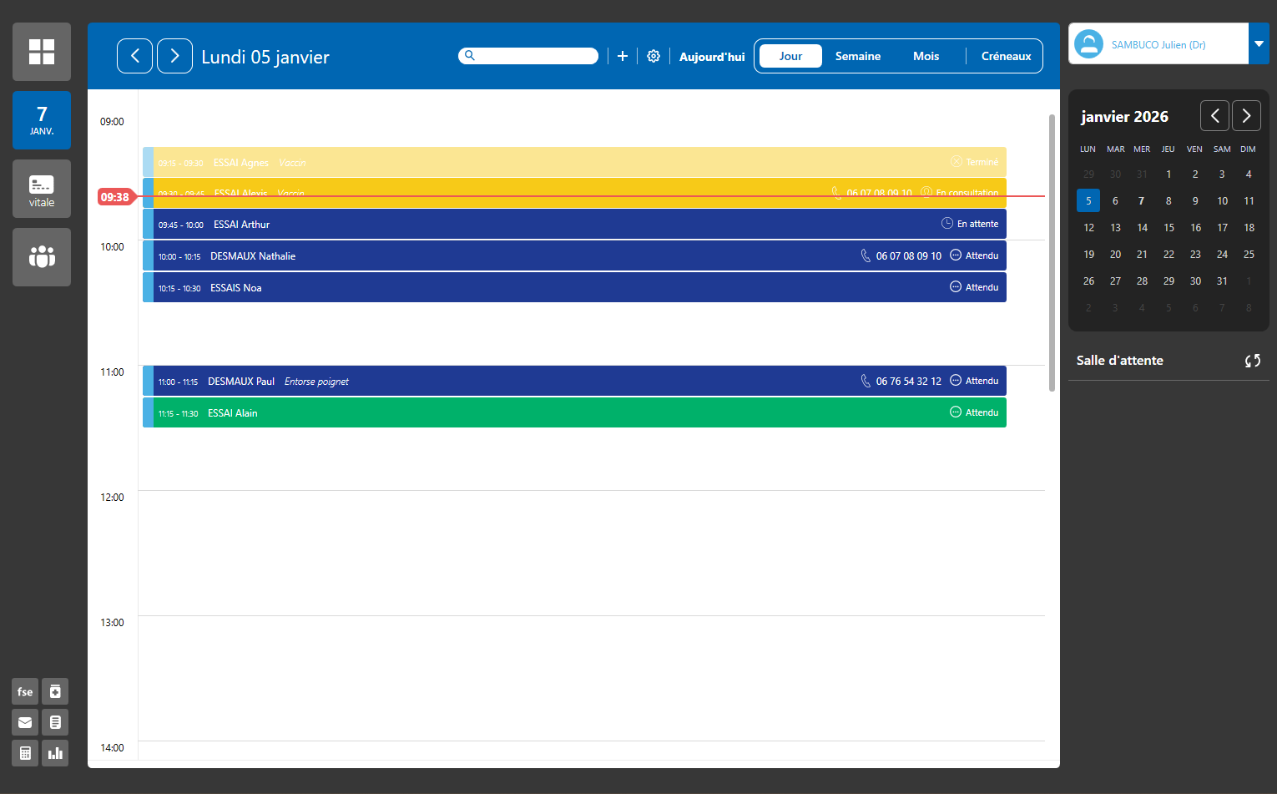1277x794 pixels.
Task: Open the mail envelope icon
Action: [x=25, y=722]
